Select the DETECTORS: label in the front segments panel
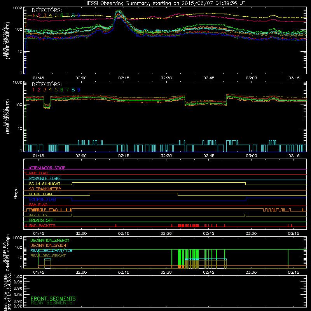Screen dimensions: 311x311 click(47, 10)
